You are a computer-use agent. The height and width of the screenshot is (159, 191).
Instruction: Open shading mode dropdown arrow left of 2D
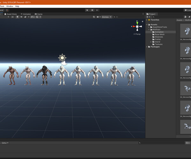(x=8, y=17)
